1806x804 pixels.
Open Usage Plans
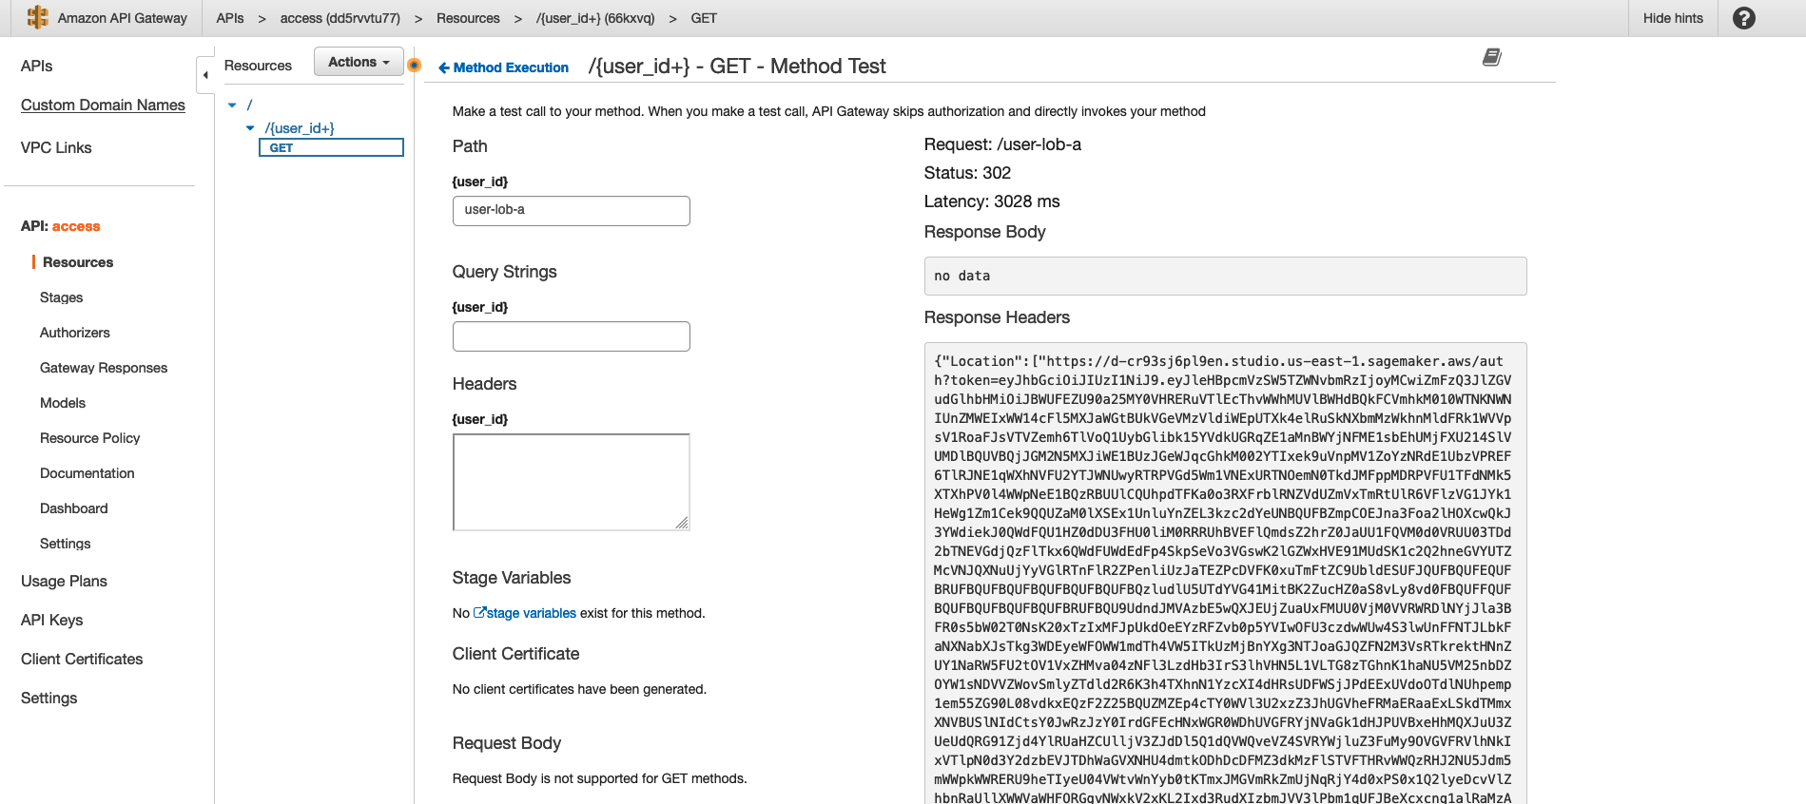(x=64, y=581)
